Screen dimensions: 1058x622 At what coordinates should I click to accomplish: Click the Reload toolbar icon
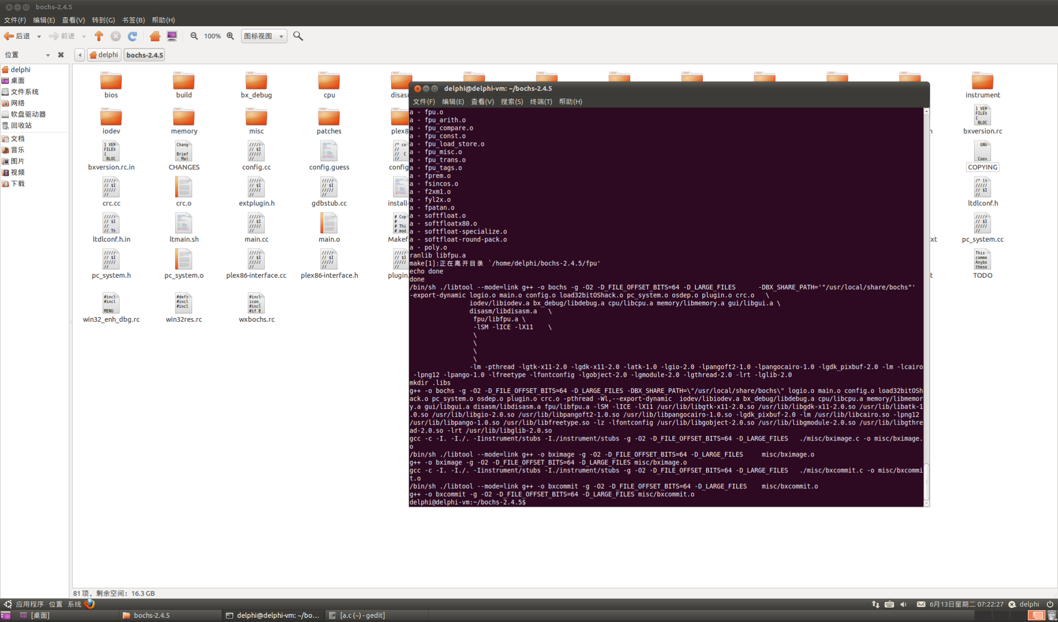132,36
